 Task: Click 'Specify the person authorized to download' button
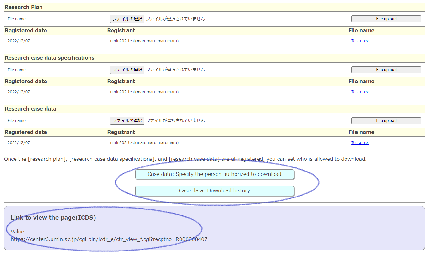click(214, 174)
